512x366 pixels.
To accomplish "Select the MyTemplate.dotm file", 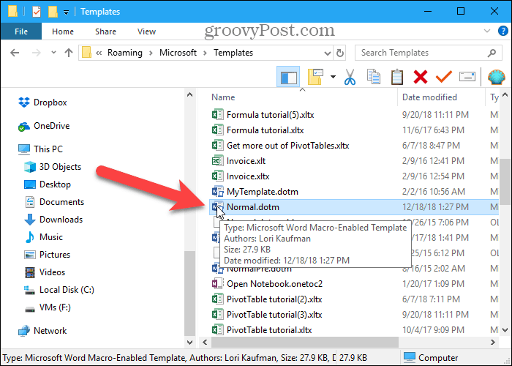I will coord(354,192).
